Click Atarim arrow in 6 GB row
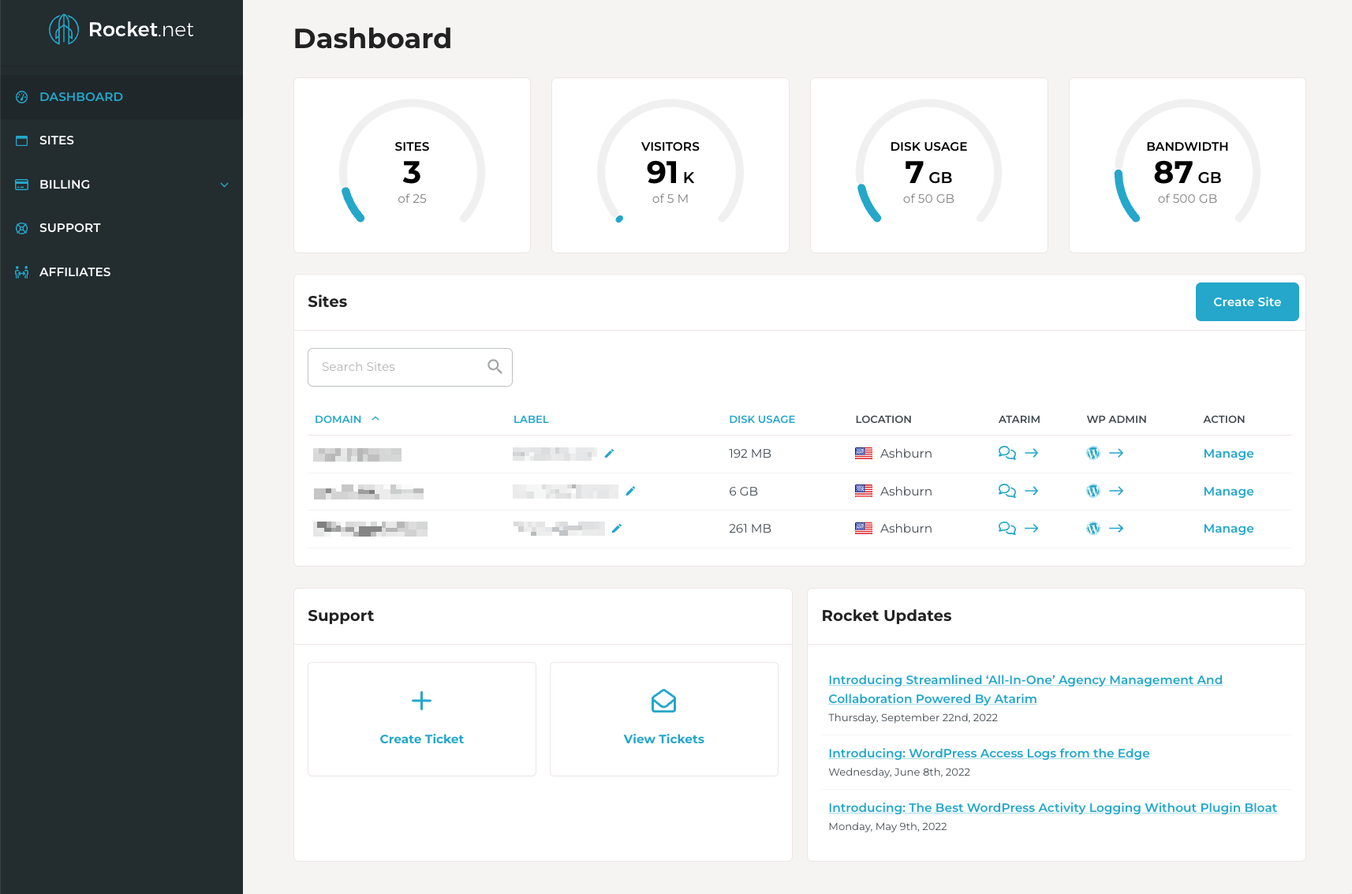 (1032, 491)
